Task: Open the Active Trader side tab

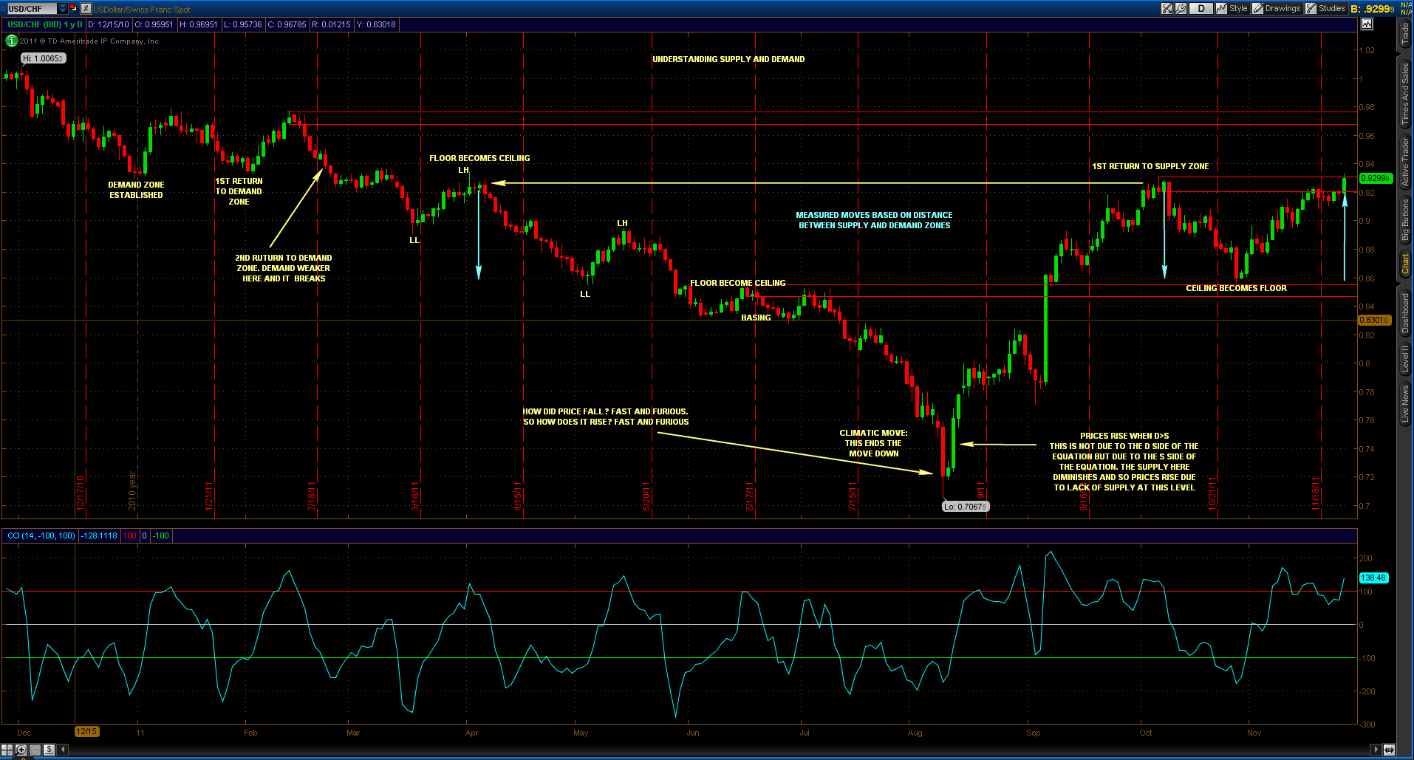Action: pyautogui.click(x=1405, y=161)
